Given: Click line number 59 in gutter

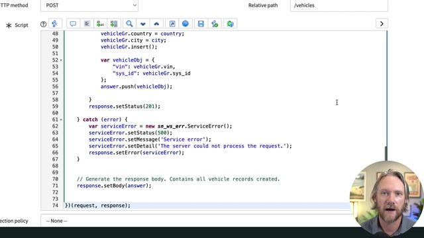Looking at the screenshot, I should pyautogui.click(x=55, y=106).
